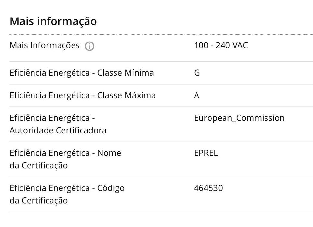Click the 'Classe Máxima' energy efficiency label
Image resolution: width=313 pixels, height=227 pixels.
tap(83, 95)
